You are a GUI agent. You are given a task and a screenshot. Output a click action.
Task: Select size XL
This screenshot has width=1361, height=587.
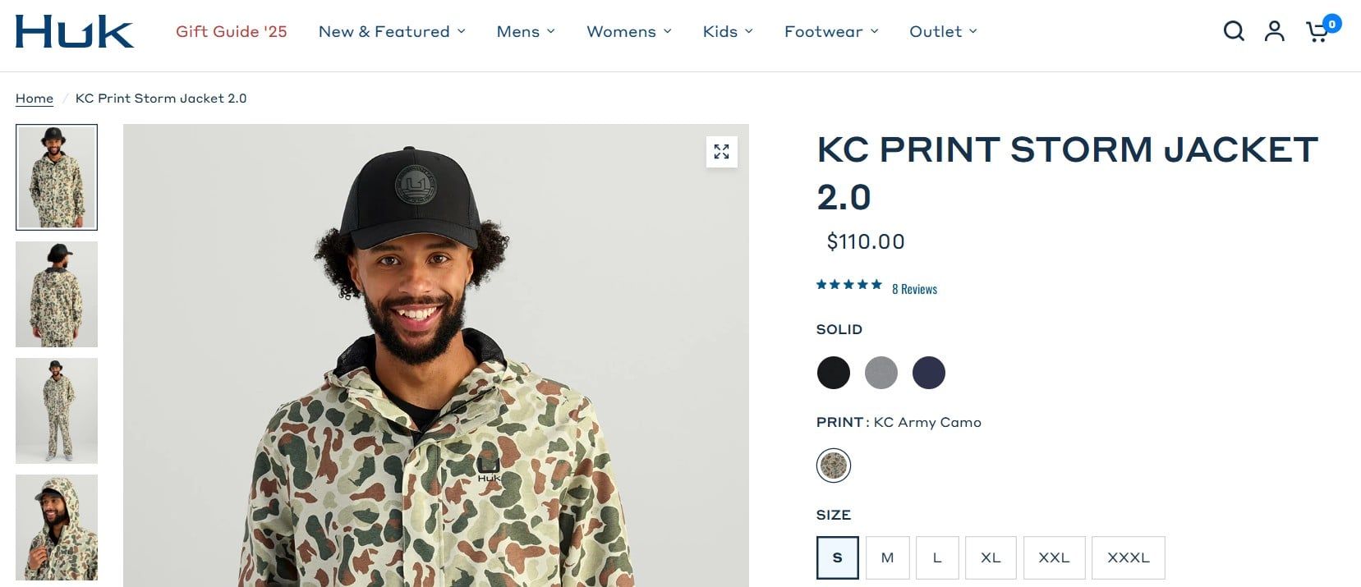tap(991, 557)
